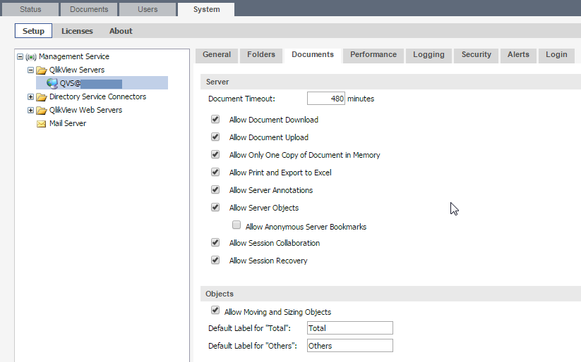Open the Security settings tab
This screenshot has width=581, height=362.
pyautogui.click(x=476, y=55)
